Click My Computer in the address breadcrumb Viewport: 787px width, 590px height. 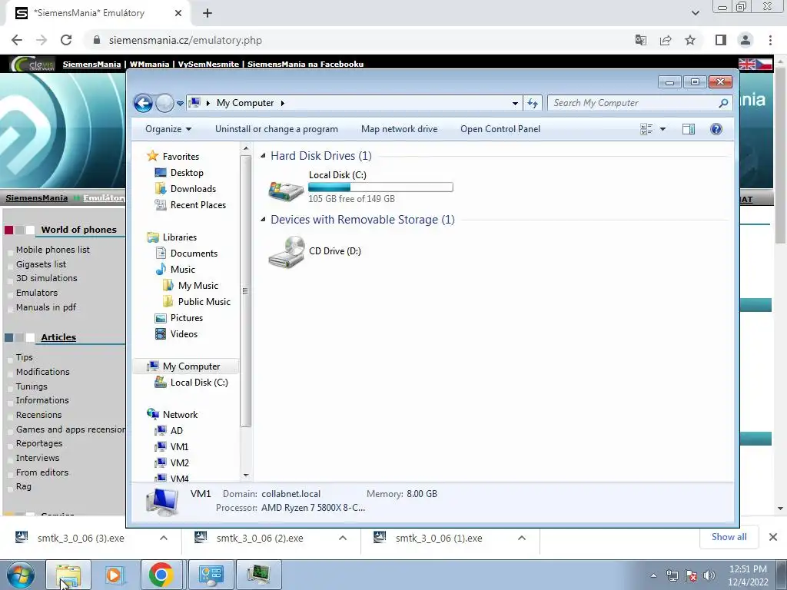245,103
